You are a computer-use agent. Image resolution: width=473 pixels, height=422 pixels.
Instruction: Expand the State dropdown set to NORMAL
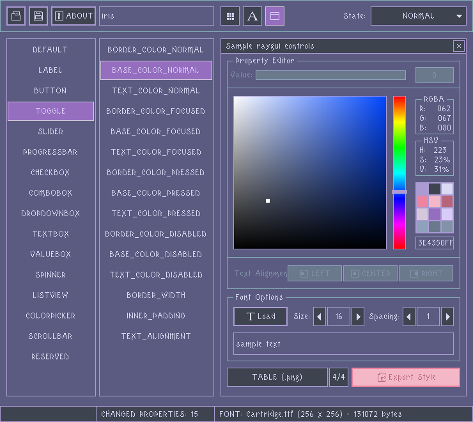419,16
